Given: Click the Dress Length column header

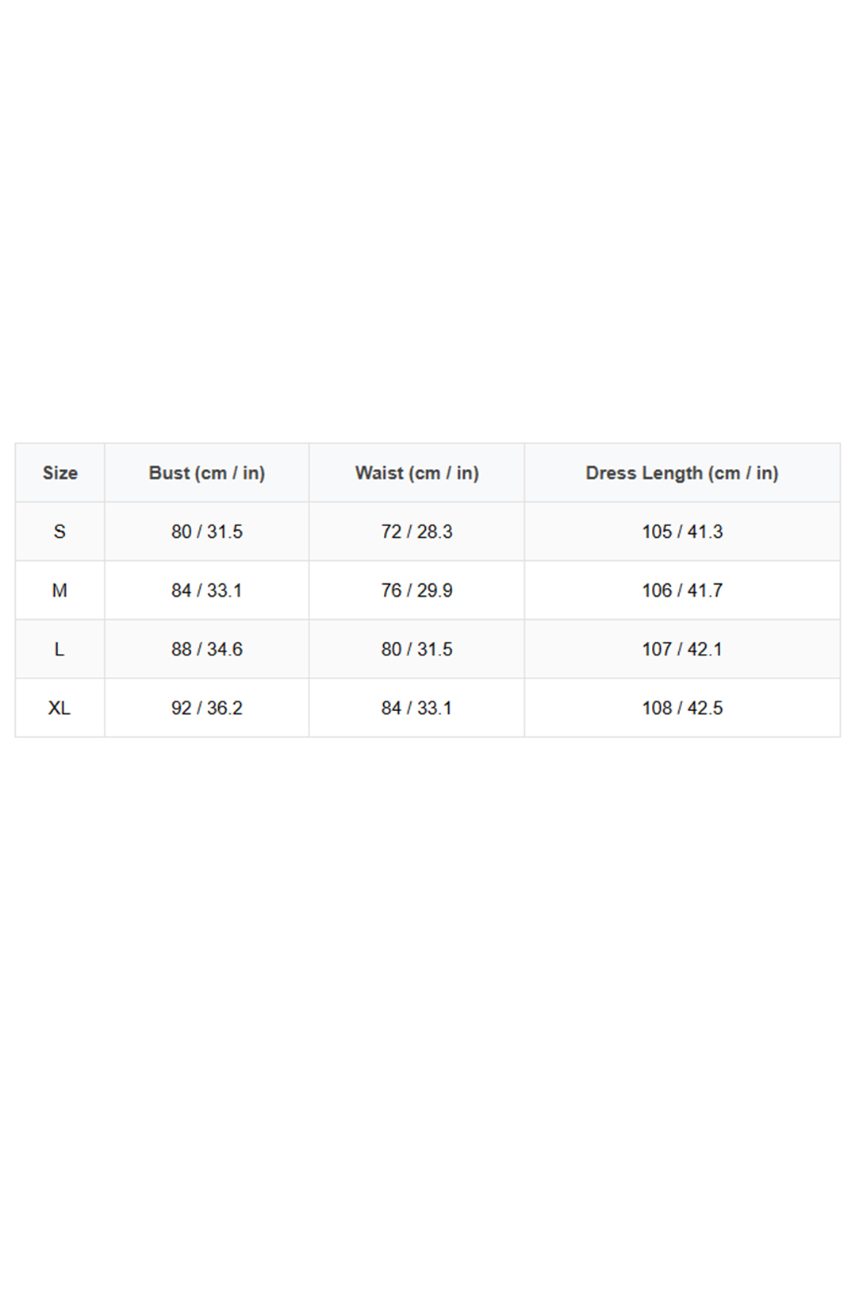Looking at the screenshot, I should click(682, 473).
